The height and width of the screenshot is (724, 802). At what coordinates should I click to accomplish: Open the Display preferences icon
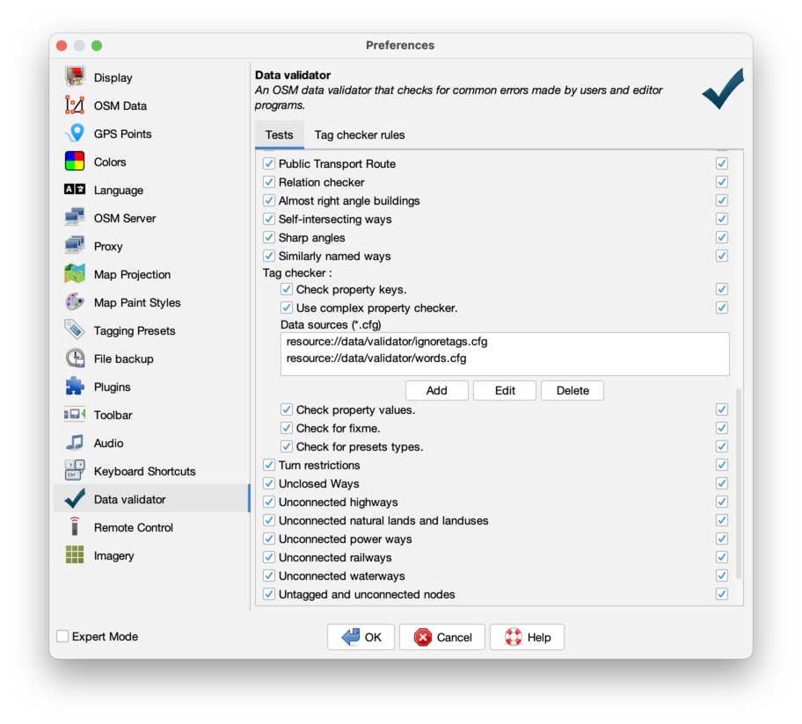click(75, 77)
